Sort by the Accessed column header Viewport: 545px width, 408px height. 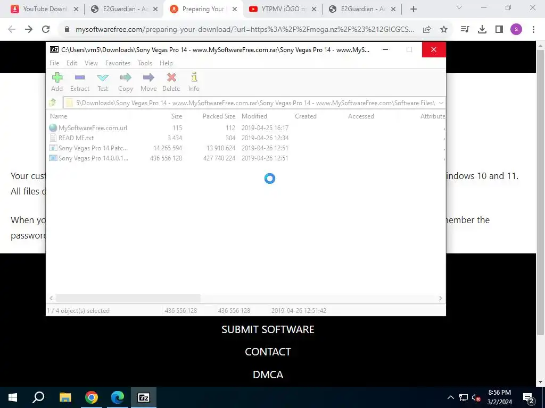tap(361, 116)
